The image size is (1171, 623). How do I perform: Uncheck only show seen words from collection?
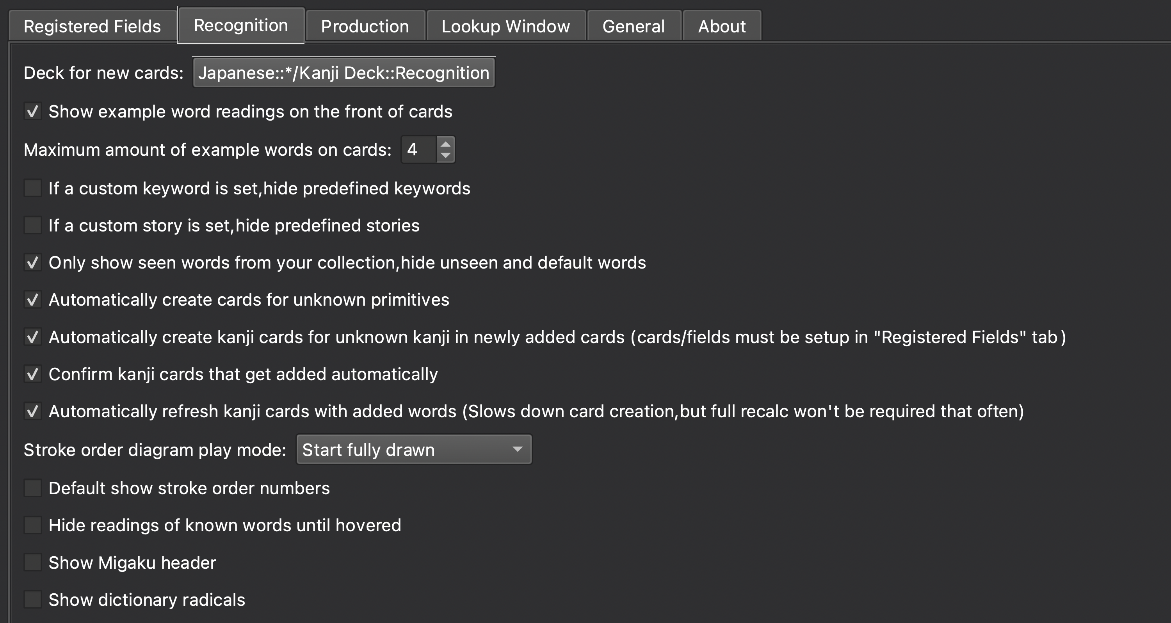[32, 262]
